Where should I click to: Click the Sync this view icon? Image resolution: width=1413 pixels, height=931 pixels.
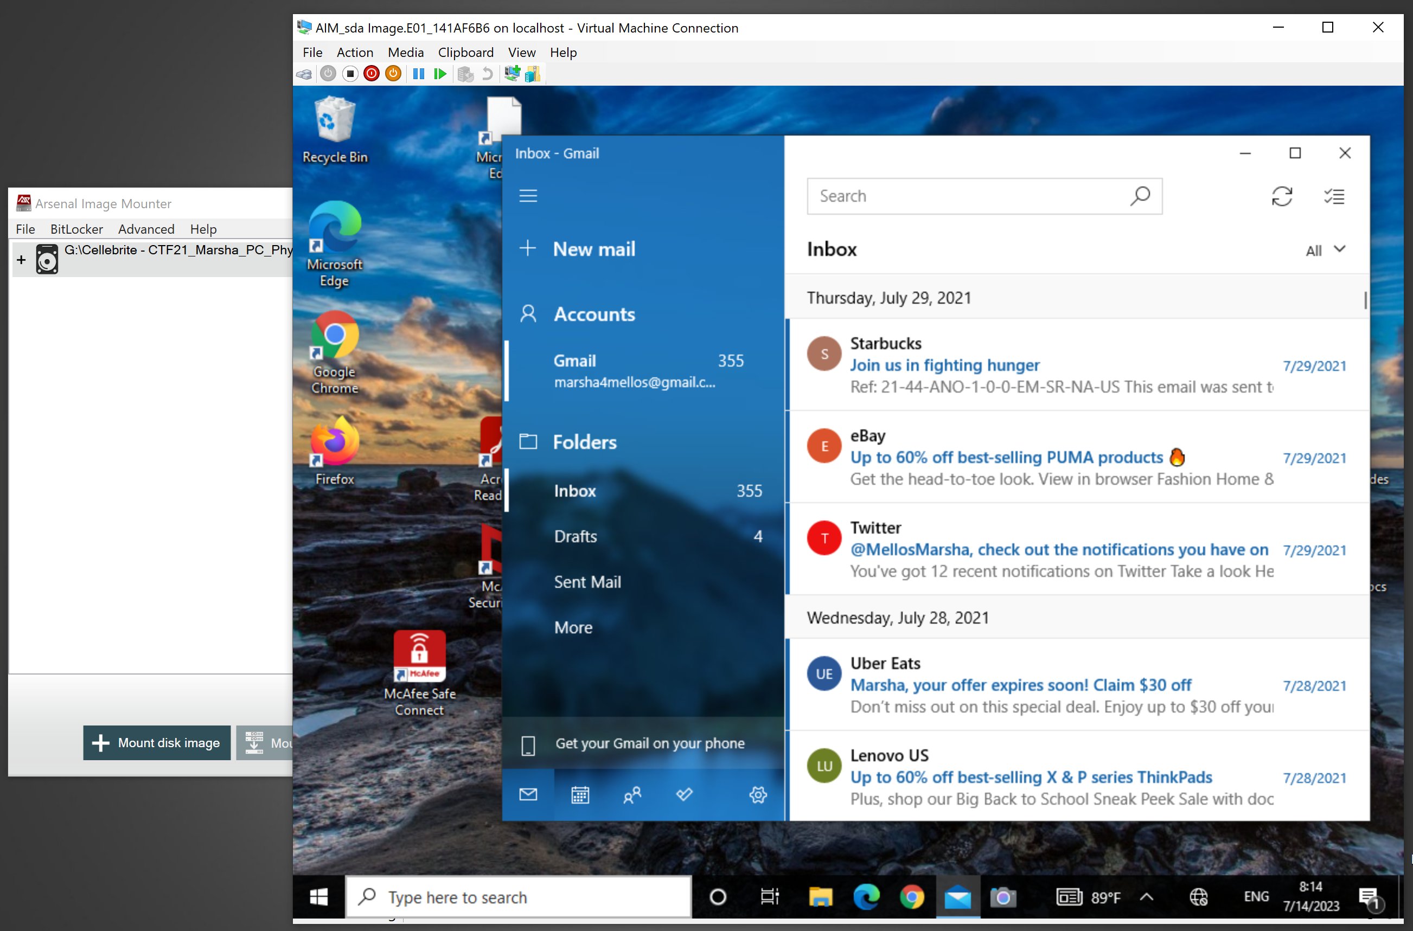[x=1282, y=196]
